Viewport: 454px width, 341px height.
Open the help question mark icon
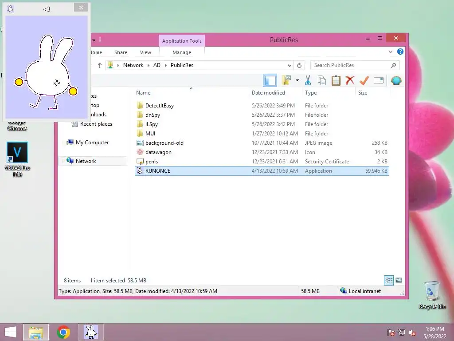(x=400, y=52)
